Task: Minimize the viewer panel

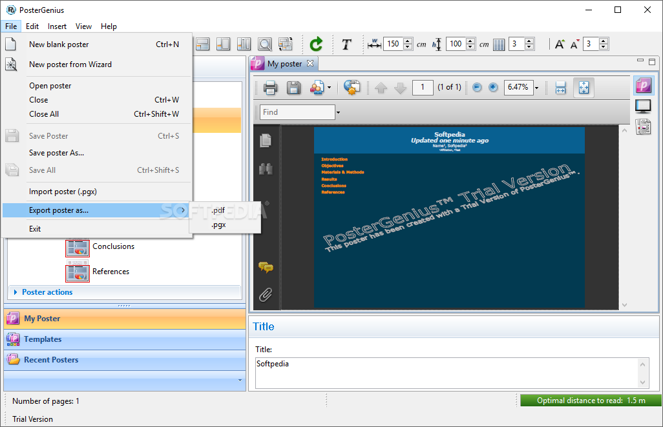Action: [x=640, y=61]
